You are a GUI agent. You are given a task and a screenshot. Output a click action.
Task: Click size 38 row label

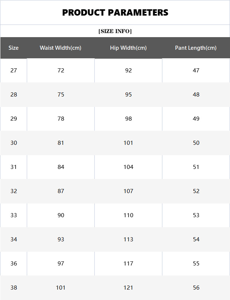click(14, 288)
